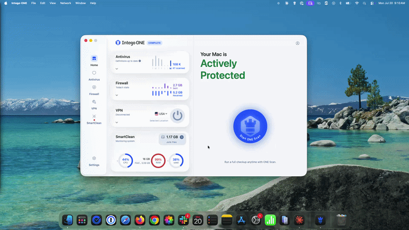Open the Intego ONE app menu
The height and width of the screenshot is (230, 409).
click(19, 3)
